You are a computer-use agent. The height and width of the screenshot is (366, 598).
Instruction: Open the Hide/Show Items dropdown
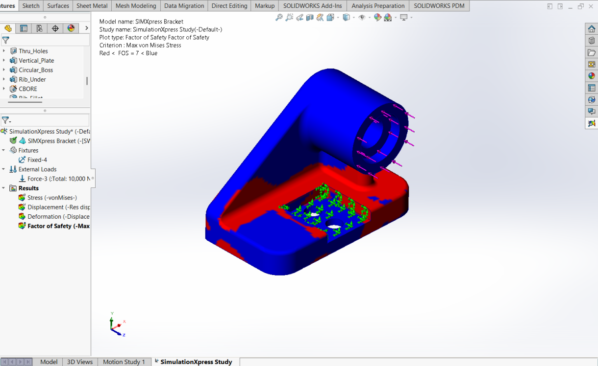tap(369, 17)
